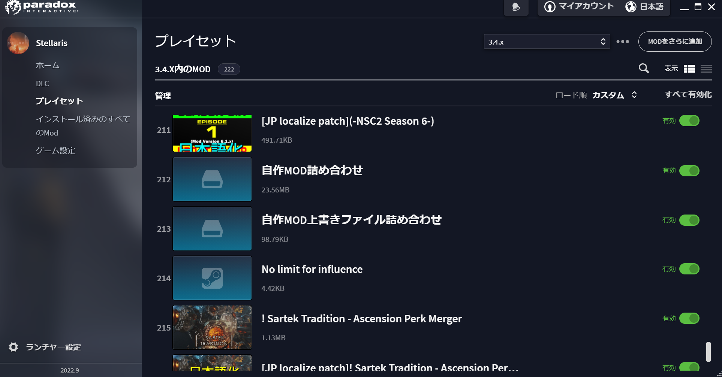Close the Paradox launcher window
722x377 pixels.
(x=712, y=7)
